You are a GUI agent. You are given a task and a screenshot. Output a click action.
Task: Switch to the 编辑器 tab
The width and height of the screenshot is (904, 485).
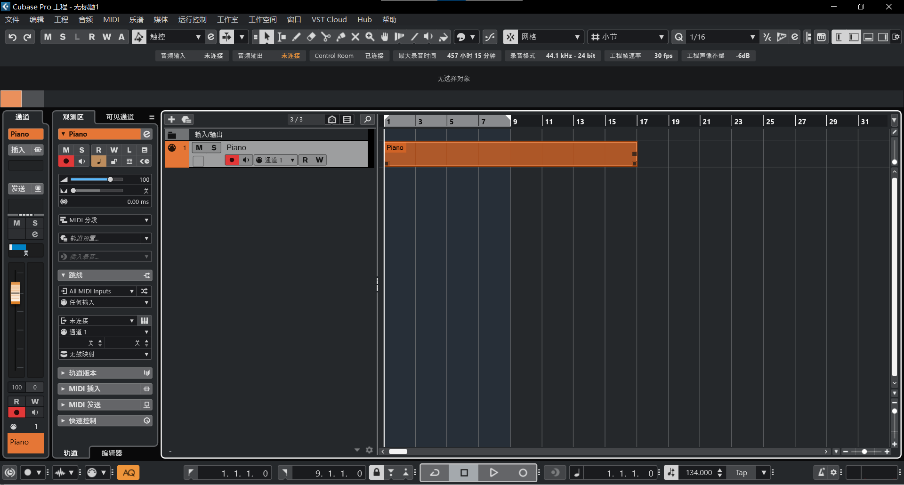coord(112,453)
